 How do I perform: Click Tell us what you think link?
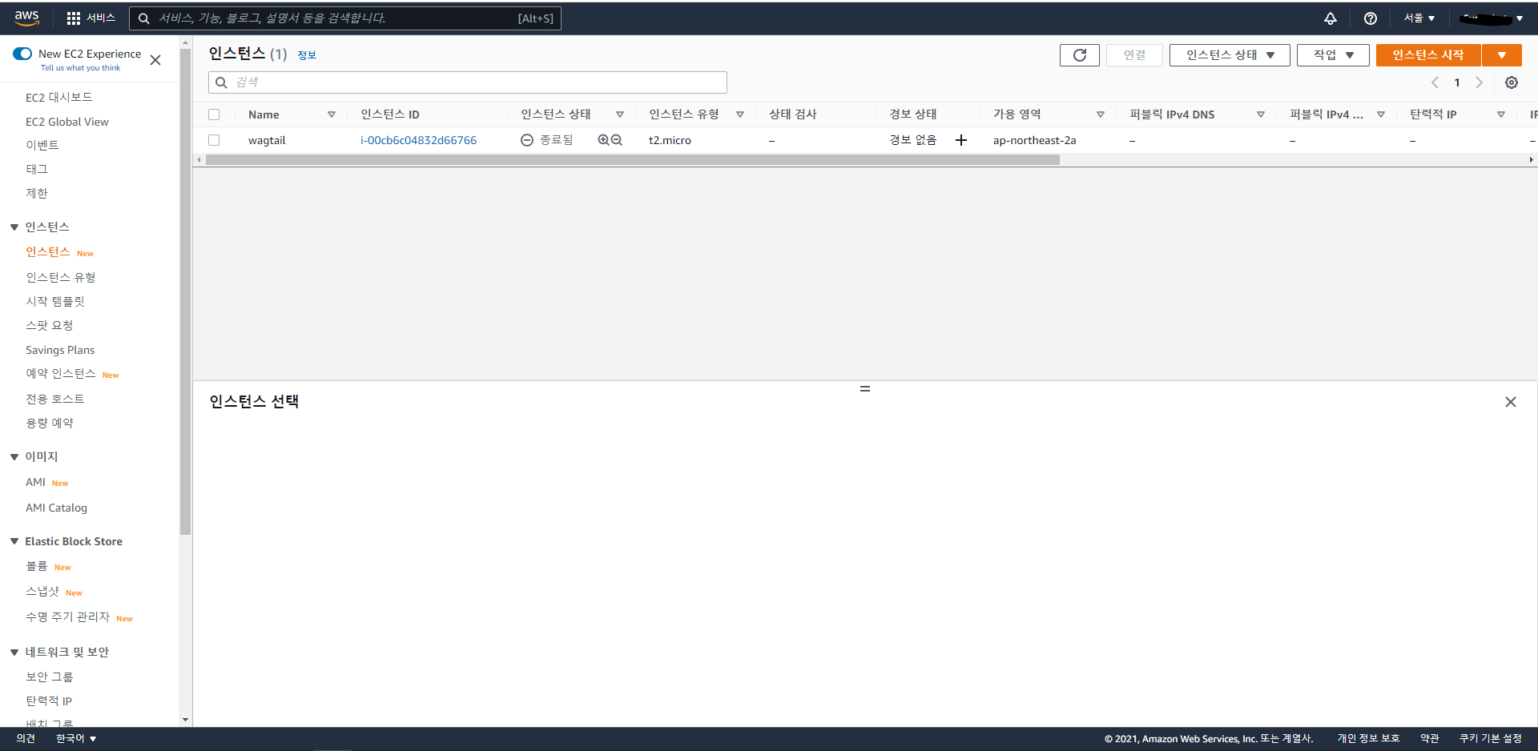point(80,68)
